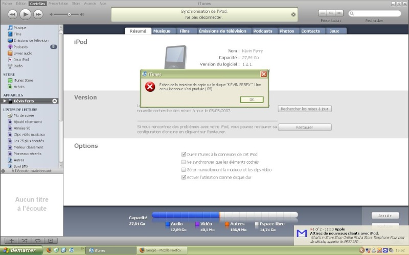Select the Films tab
This screenshot has height=255, width=409.
click(x=185, y=31)
